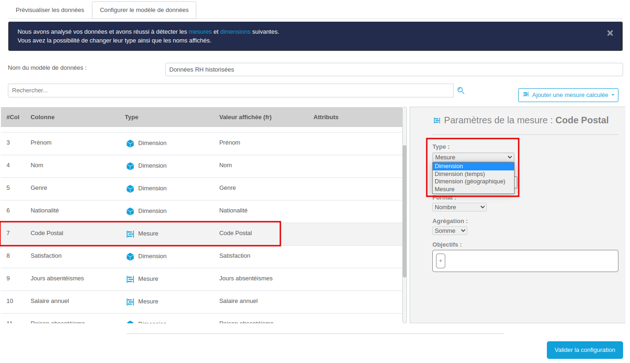Click the Mesure icon for Salaire annuel
The image size is (630, 363).
[130, 302]
